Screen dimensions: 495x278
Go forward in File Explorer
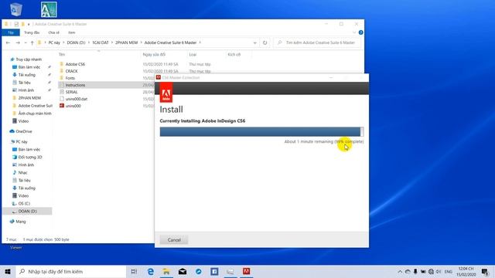point(18,42)
